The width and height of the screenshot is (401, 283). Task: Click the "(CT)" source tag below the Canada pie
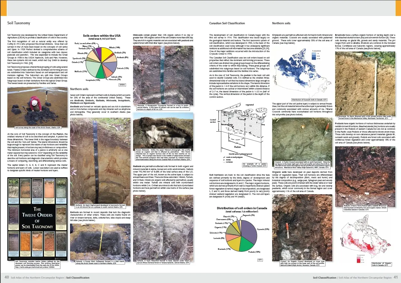pos(260,260)
